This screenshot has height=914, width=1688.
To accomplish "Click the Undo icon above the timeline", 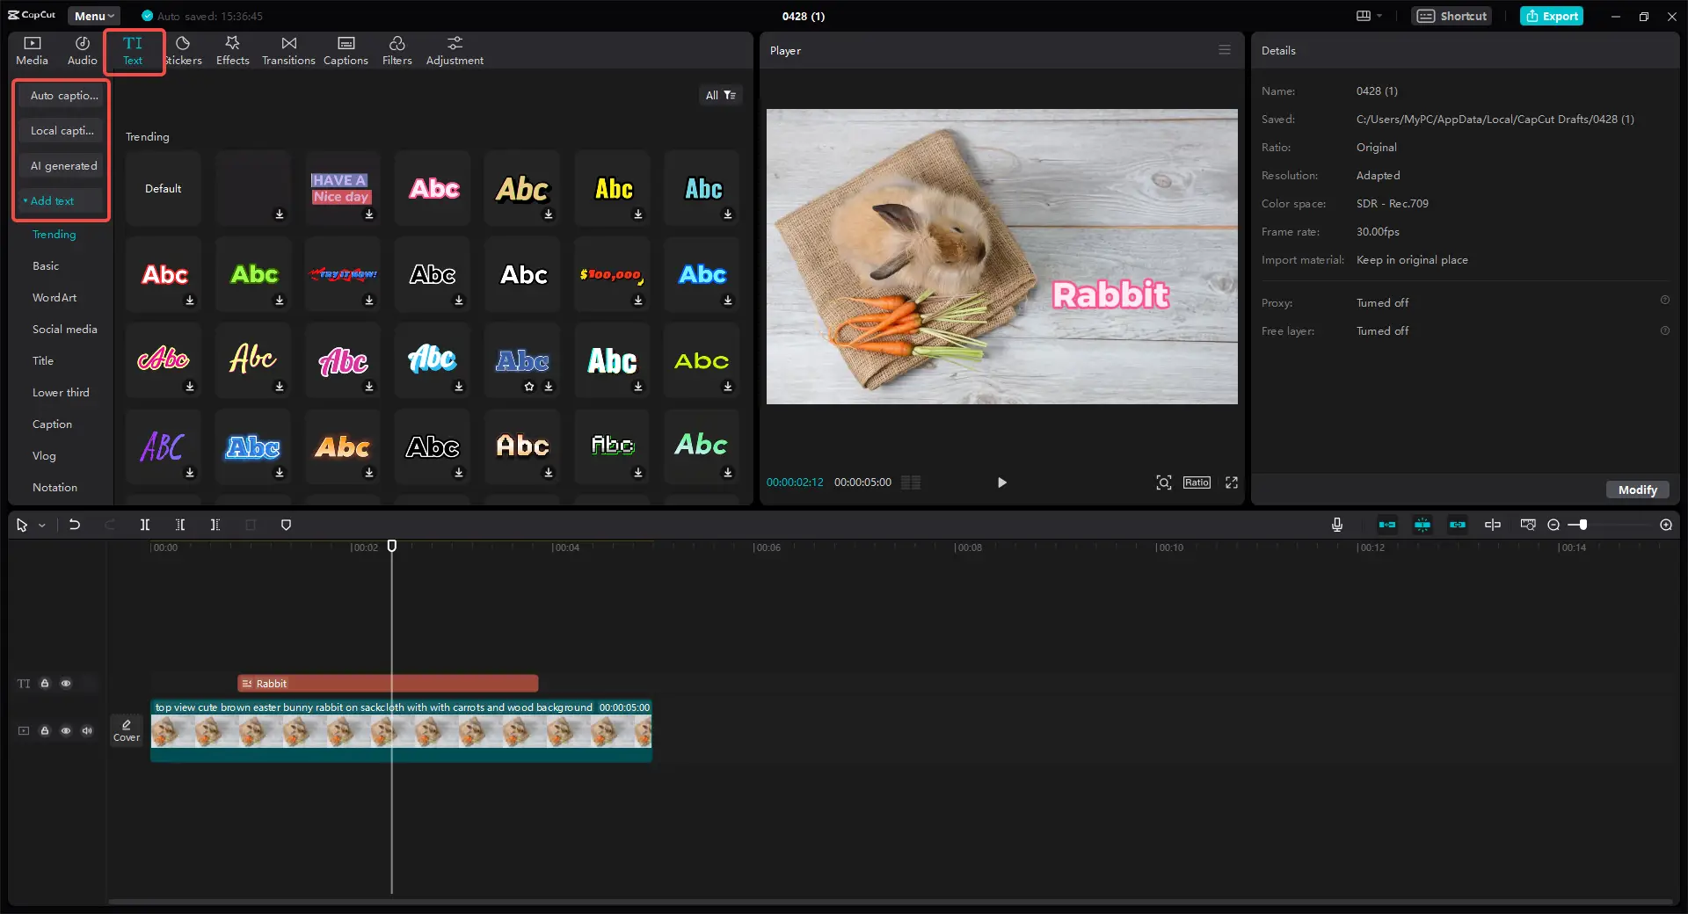I will pyautogui.click(x=75, y=525).
